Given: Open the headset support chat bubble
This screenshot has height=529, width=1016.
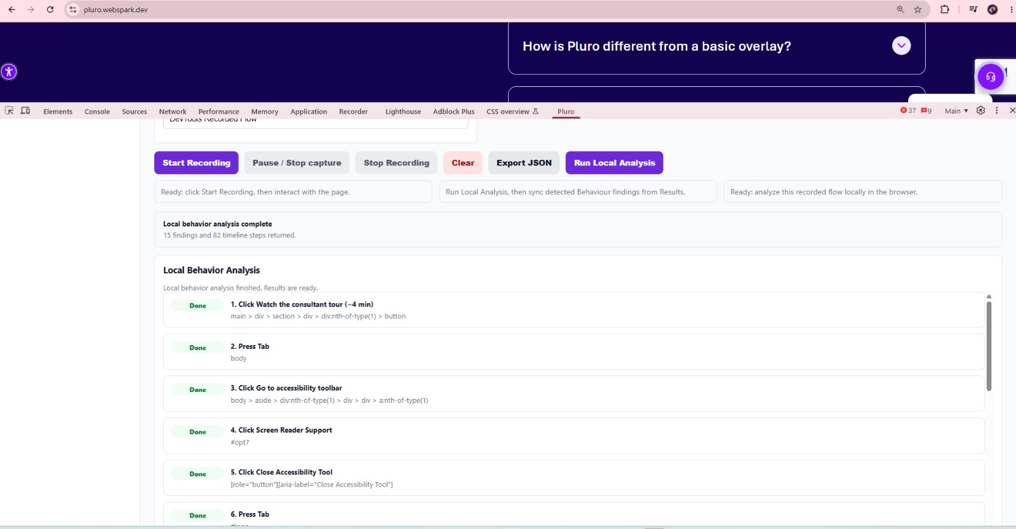Looking at the screenshot, I should point(991,77).
